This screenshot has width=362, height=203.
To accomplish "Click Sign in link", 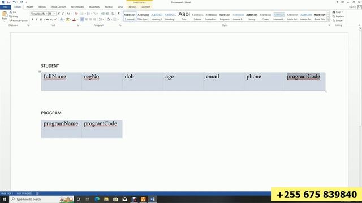I will pyautogui.click(x=352, y=7).
